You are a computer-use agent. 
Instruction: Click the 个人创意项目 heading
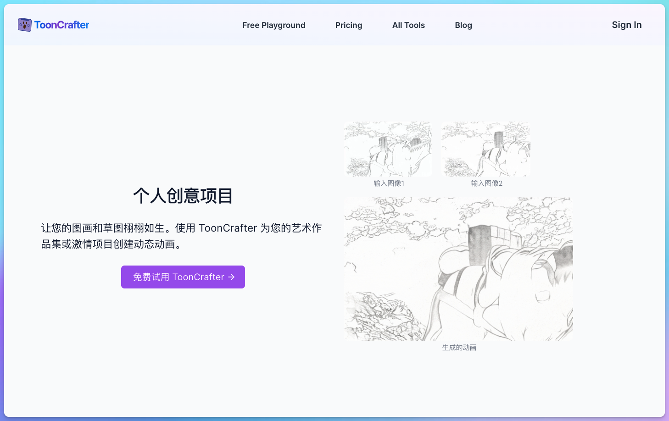[x=183, y=196]
